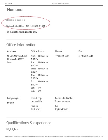Click the Languages heading
The width and height of the screenshot is (108, 140).
[13, 98]
